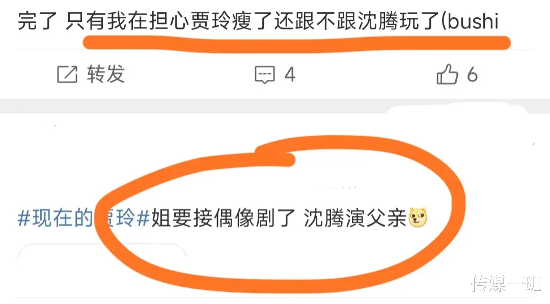The height and width of the screenshot is (304, 550).
Task: Click the words 完了 starting the first post
Action: pyautogui.click(x=38, y=21)
